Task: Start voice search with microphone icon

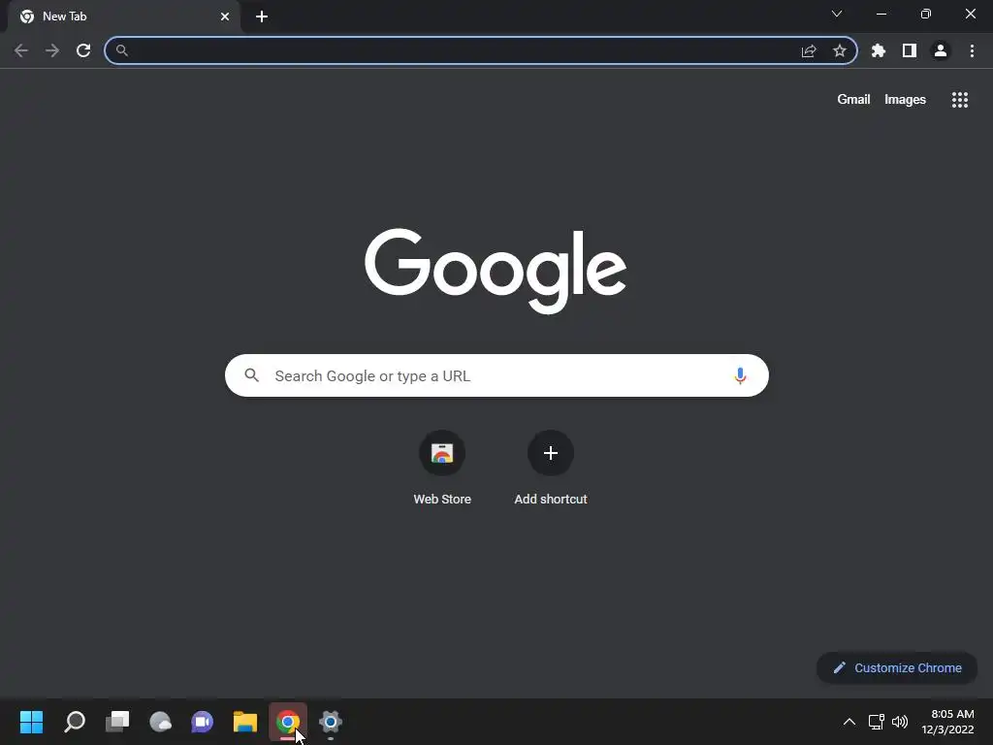Action: [x=740, y=375]
